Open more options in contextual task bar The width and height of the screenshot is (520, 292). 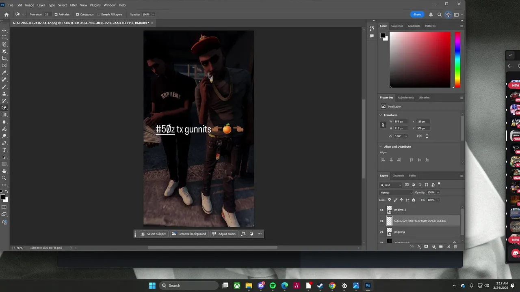pos(259,234)
